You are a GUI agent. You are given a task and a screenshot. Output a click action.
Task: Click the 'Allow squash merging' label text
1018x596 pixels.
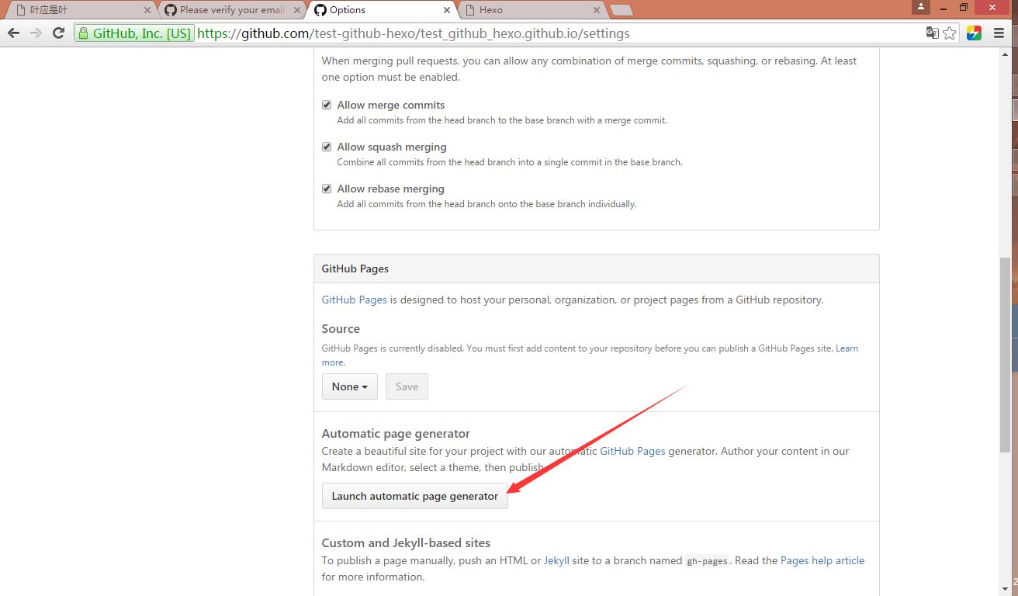coord(392,147)
